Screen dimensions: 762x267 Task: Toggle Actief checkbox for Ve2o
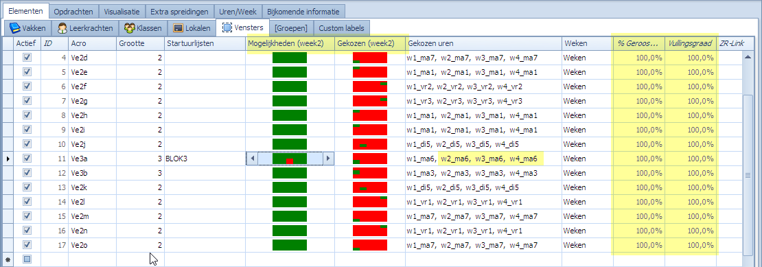pyautogui.click(x=27, y=244)
